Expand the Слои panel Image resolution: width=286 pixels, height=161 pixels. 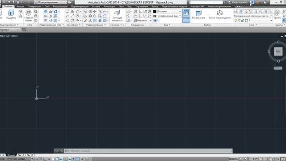point(253,25)
